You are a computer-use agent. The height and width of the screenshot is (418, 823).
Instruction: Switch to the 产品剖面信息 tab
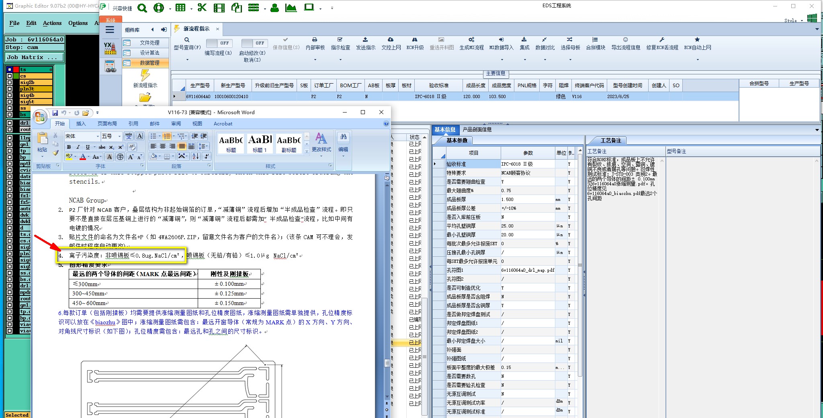tap(477, 129)
